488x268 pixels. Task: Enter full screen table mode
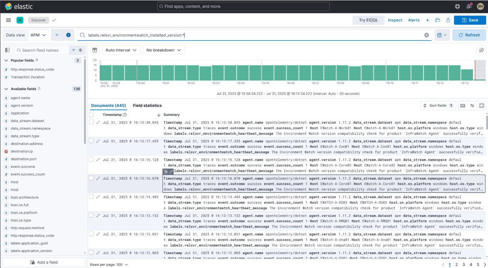coord(482,106)
